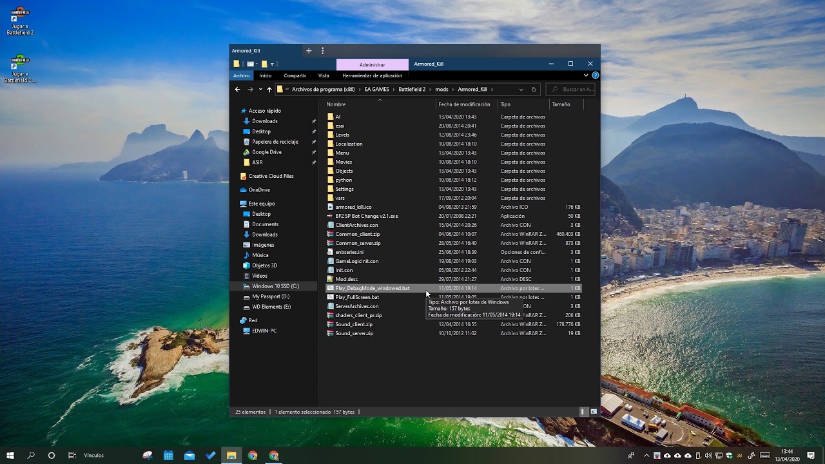825x464 pixels.
Task: Show hidden system tray icons
Action: [x=646, y=455]
